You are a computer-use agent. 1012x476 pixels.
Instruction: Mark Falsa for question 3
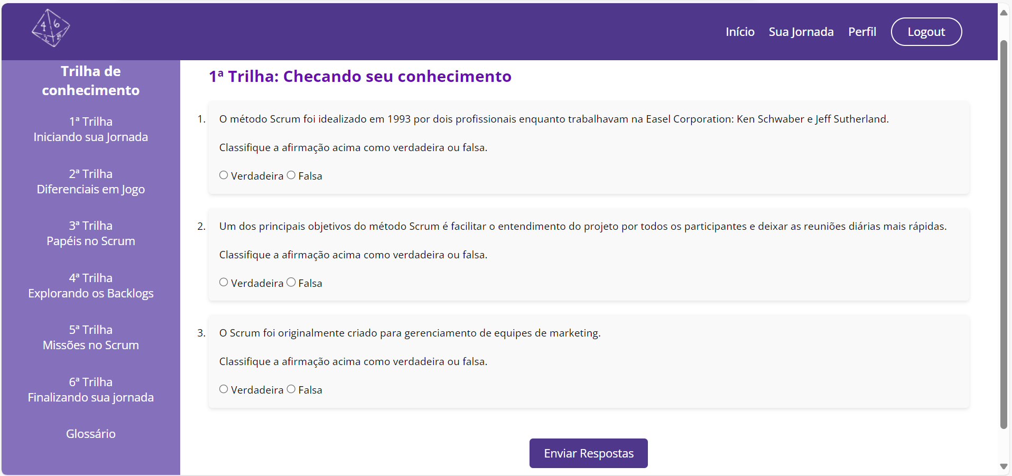click(x=291, y=389)
